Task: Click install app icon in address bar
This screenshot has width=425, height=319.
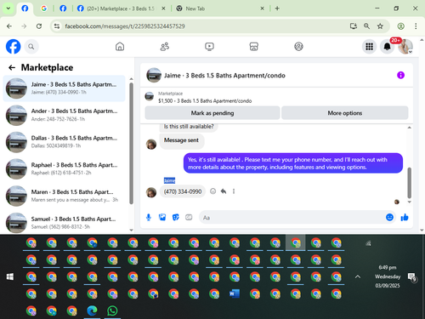Action: click(x=354, y=26)
